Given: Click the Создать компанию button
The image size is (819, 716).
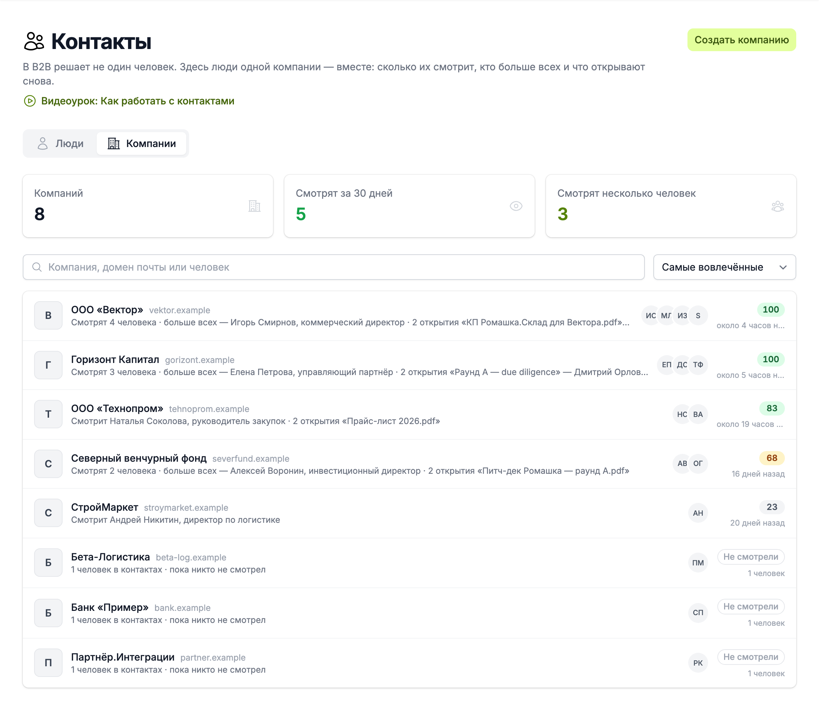Looking at the screenshot, I should click(x=742, y=40).
